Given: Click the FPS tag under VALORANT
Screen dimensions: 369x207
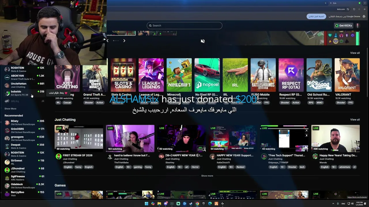Looking at the screenshot, I should point(350,103).
